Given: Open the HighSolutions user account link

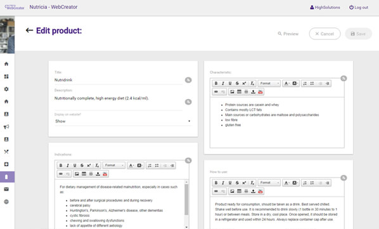Looking at the screenshot, I should click(325, 8).
